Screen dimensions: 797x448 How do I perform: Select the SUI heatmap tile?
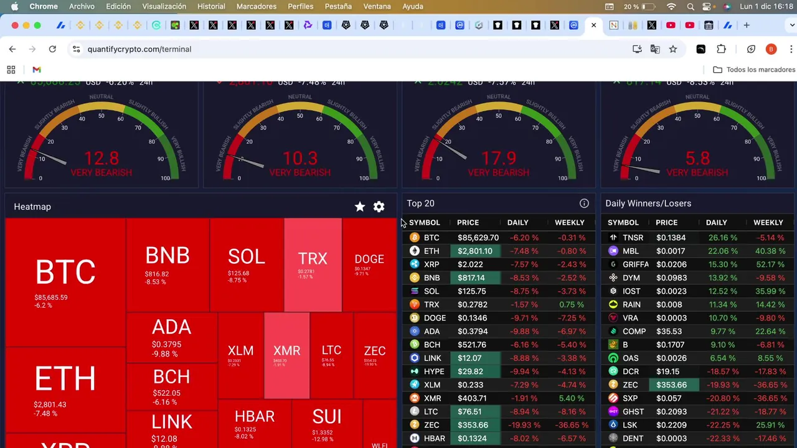click(x=327, y=424)
